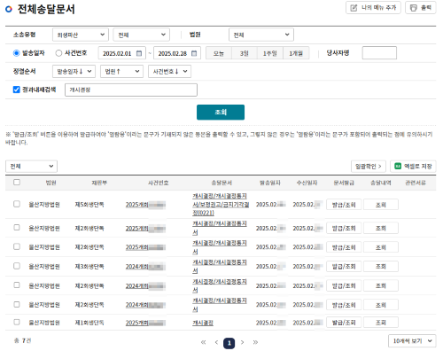Open the 법원↑ sort dropdown

point(121,72)
